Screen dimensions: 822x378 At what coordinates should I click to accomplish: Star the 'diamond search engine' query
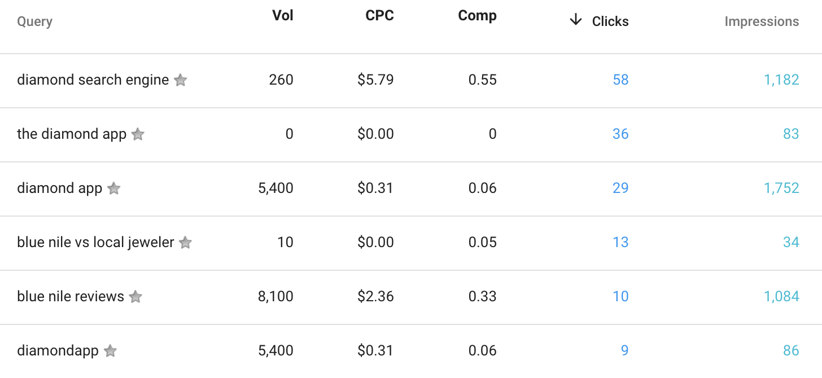[x=181, y=80]
